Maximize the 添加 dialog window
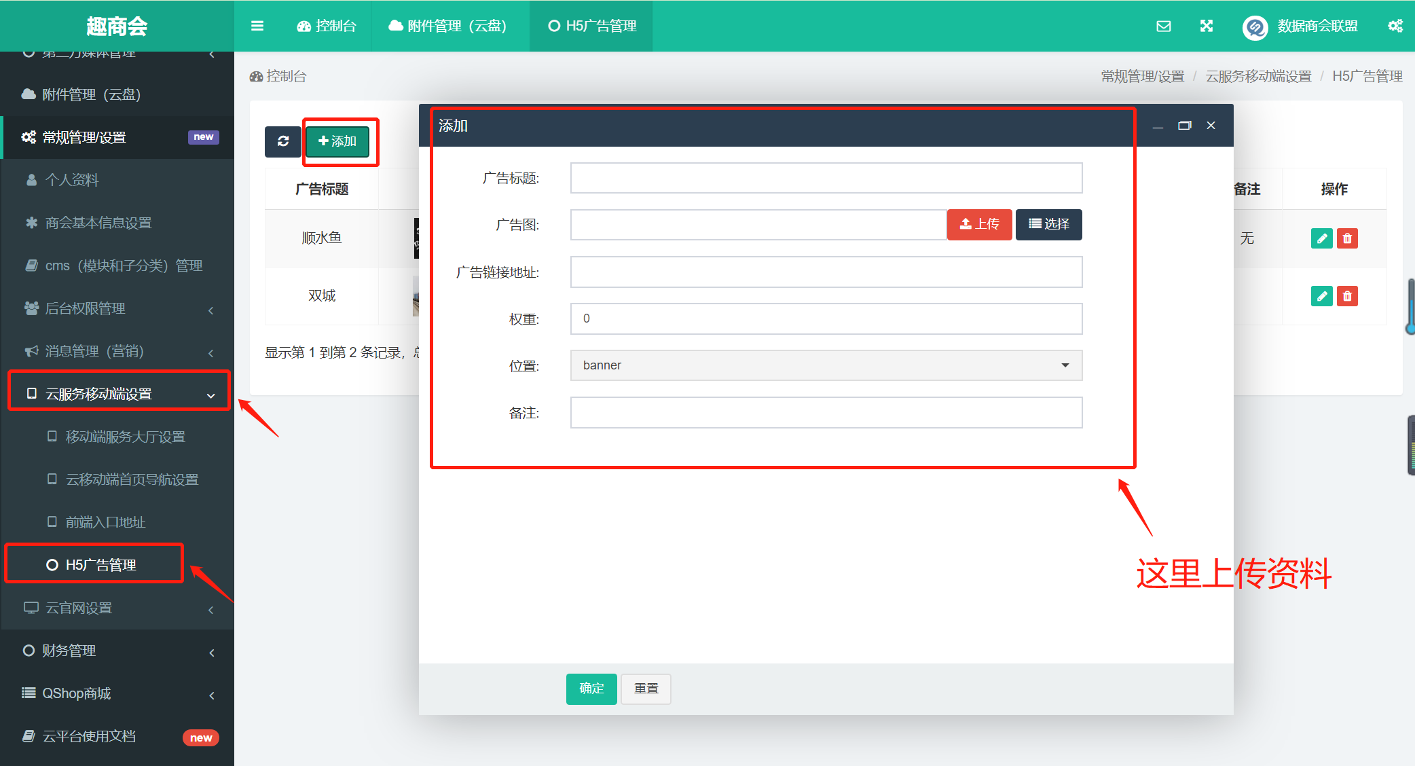This screenshot has width=1415, height=766. (x=1184, y=126)
